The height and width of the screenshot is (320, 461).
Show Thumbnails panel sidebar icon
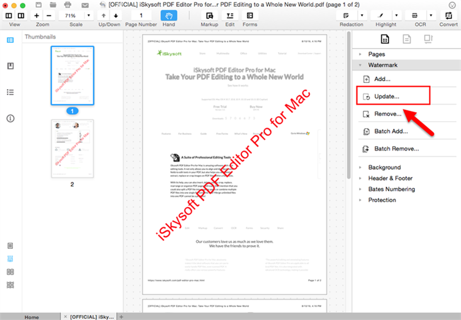coord(10,40)
